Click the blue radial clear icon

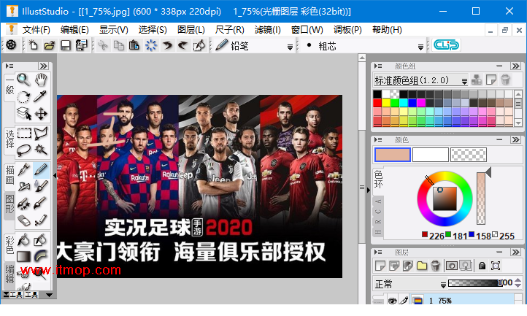(x=151, y=45)
